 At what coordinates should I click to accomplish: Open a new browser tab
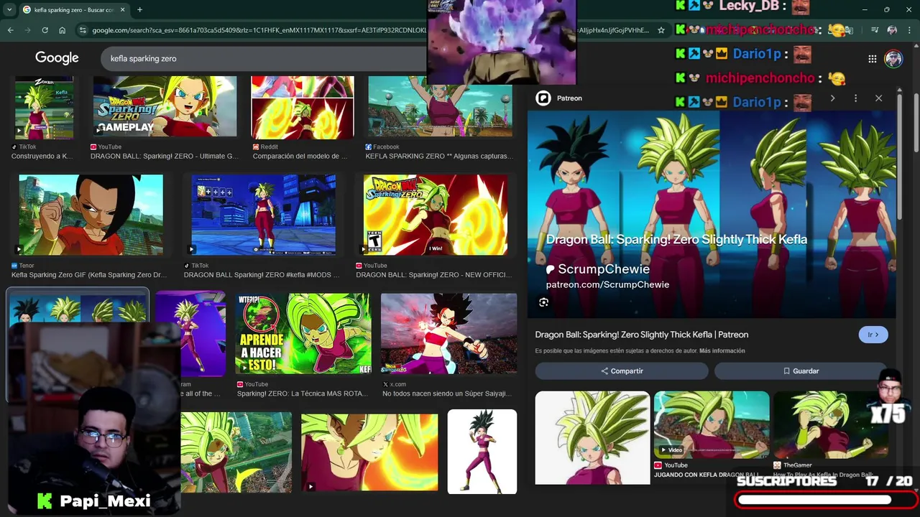pyautogui.click(x=139, y=9)
